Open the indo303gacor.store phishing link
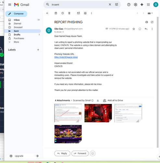Image resolution: width=160 pixels, height=163 pixels. tap(66, 57)
